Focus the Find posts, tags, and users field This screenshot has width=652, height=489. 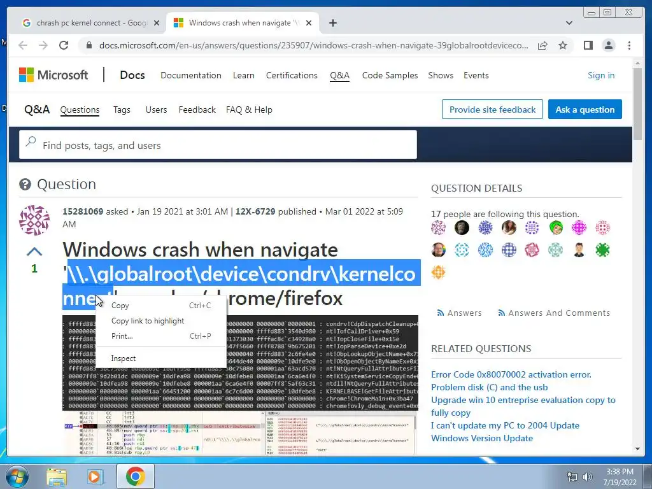pos(218,145)
